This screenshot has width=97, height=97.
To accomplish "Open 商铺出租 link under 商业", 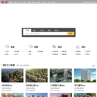I will pos(64,51).
